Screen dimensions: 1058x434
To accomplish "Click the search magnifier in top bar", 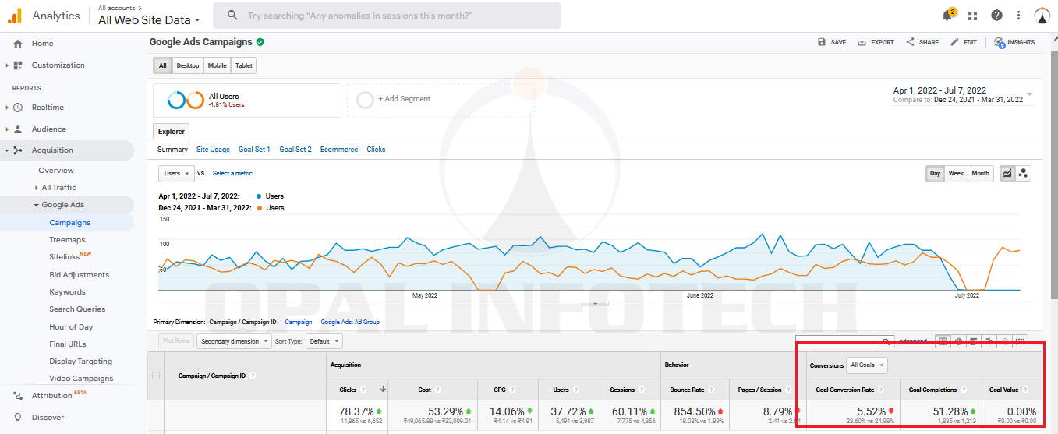I will click(x=232, y=16).
